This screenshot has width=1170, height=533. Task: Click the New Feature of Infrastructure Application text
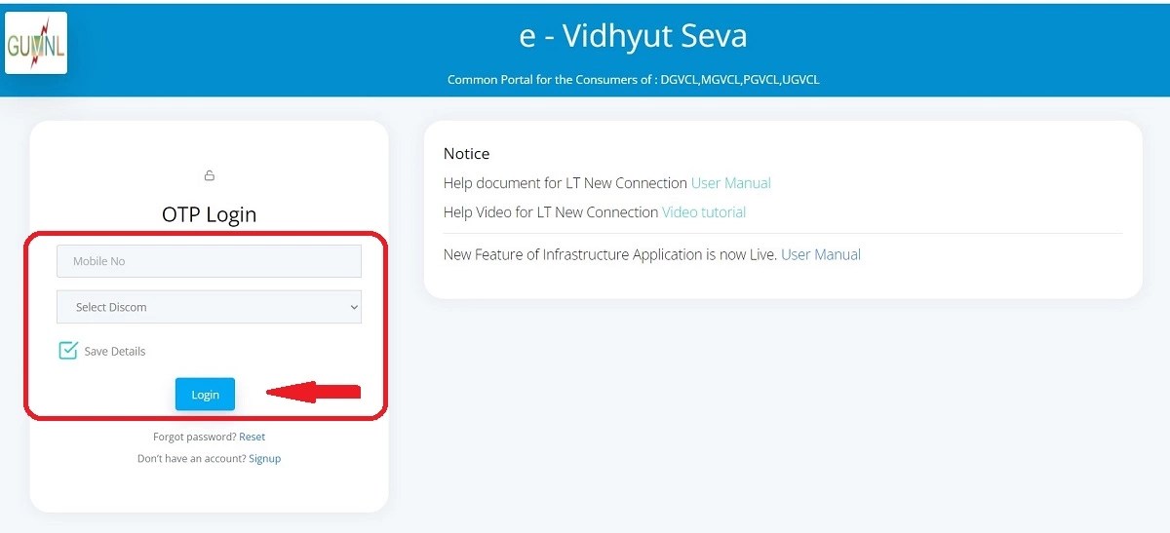pyautogui.click(x=610, y=254)
